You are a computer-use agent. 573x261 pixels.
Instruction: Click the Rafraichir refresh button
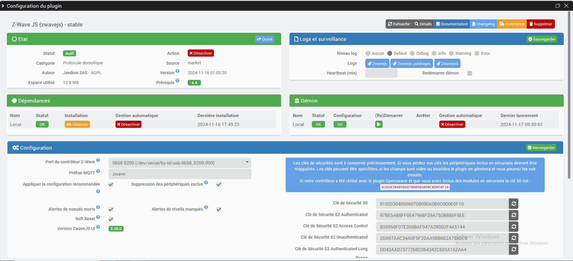click(399, 24)
